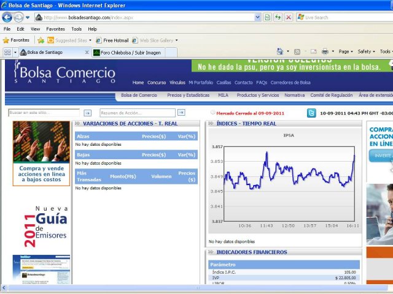
Task: Click the browser Back arrow button
Action: [x=7, y=17]
